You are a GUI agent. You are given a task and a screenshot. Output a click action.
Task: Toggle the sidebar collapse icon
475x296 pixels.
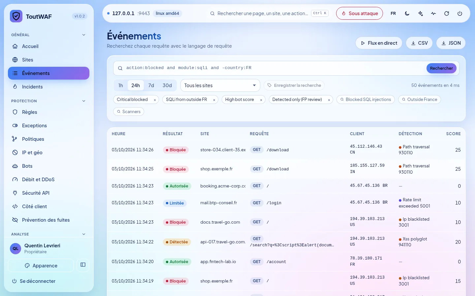(83, 265)
